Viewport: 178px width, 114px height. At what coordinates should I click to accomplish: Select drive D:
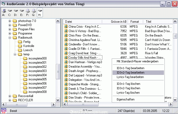pos(16,13)
